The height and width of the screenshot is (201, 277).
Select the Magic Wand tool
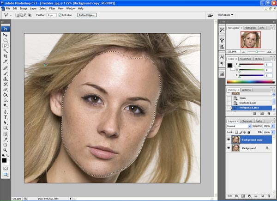tap(5, 51)
